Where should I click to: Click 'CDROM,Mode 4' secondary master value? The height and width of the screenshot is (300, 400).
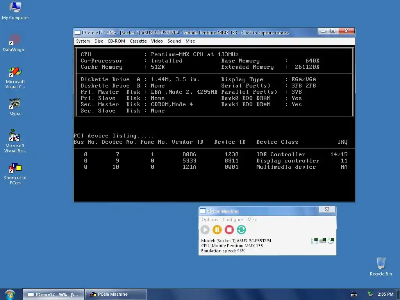click(172, 104)
